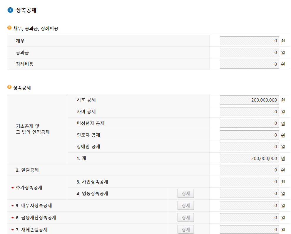The width and height of the screenshot is (291, 234).
Task: Click orange bullet icon beside 상속공제 subsection heading
Action: click(x=9, y=87)
